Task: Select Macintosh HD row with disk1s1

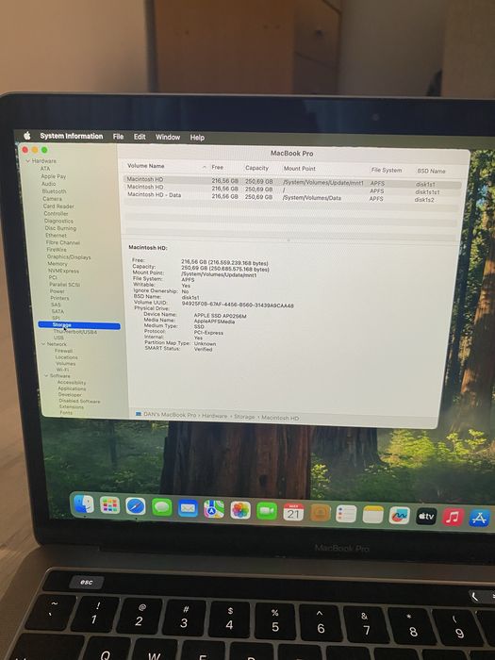Action: (x=292, y=181)
